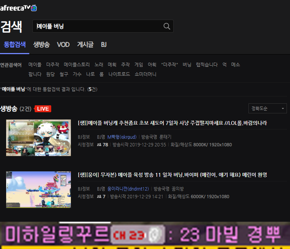Click related keyword 노래

click(99, 65)
